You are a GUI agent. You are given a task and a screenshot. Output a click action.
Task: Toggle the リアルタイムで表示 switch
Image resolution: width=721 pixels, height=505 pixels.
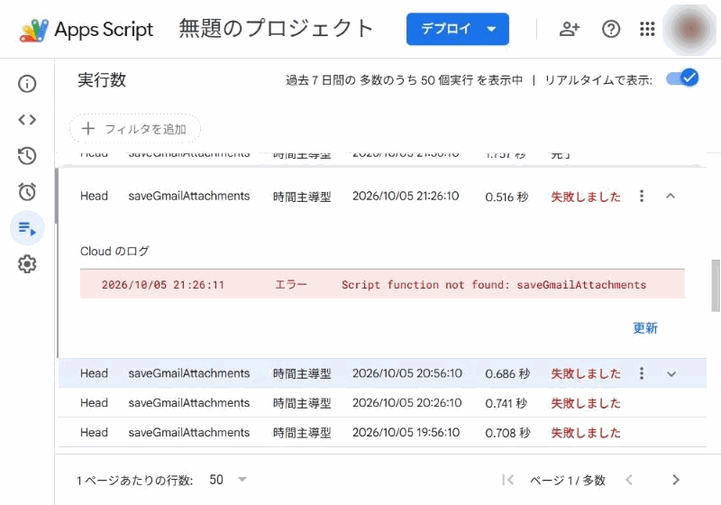pyautogui.click(x=683, y=78)
